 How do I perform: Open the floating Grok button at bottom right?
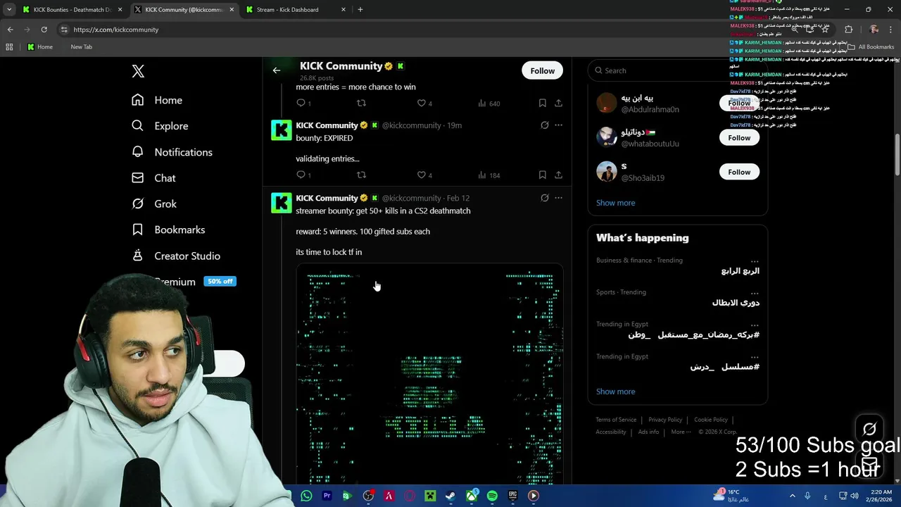pos(869,429)
